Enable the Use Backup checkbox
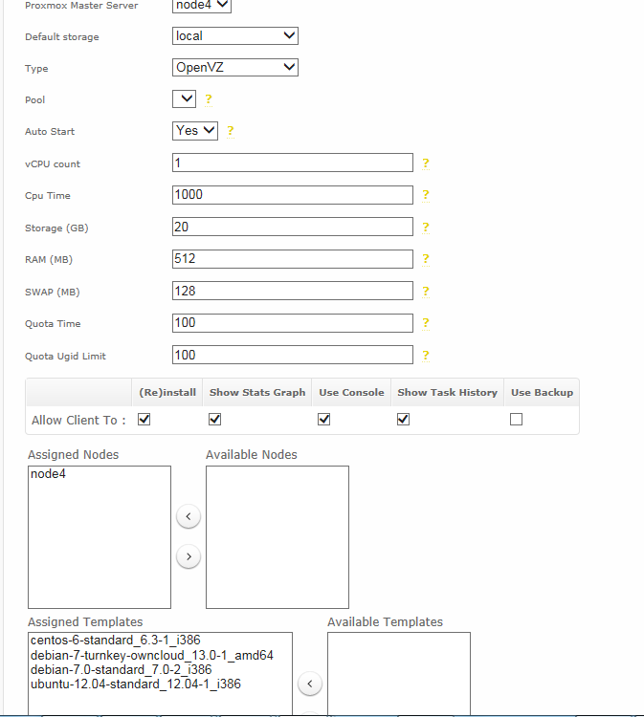The image size is (644, 717). 517,419
